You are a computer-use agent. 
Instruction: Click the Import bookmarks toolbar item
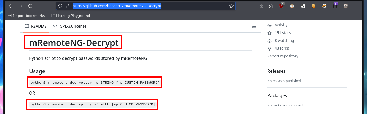[x=28, y=16]
